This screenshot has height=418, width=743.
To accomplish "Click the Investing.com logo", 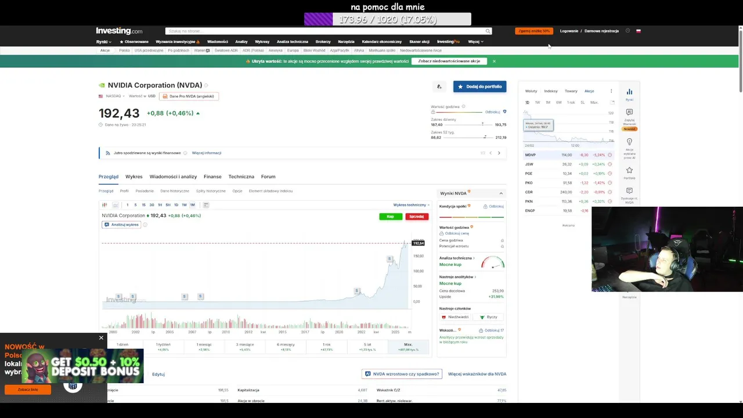I will pos(119,31).
